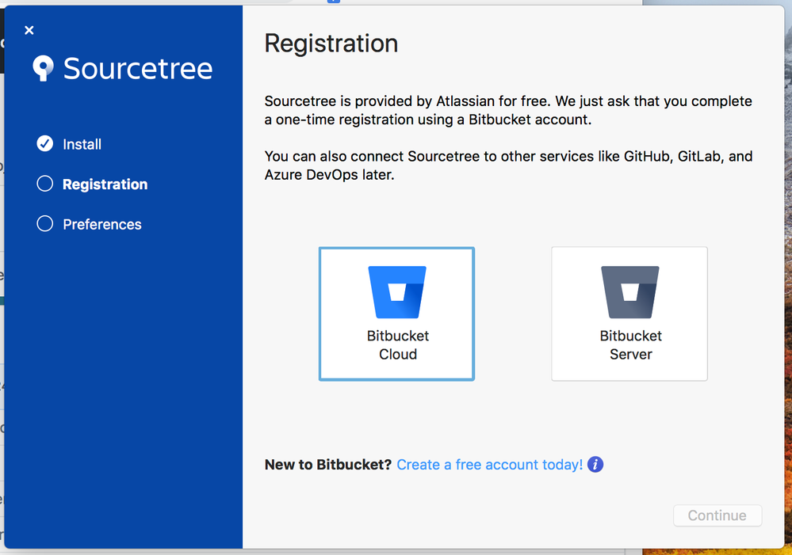This screenshot has height=555, width=792.
Task: Select the Registration step circle
Action: pyautogui.click(x=45, y=184)
